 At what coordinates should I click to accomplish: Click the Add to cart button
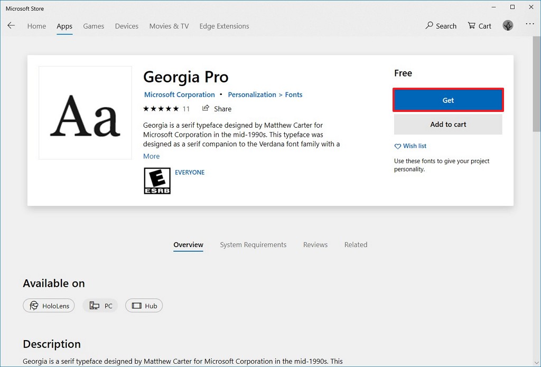pyautogui.click(x=448, y=124)
